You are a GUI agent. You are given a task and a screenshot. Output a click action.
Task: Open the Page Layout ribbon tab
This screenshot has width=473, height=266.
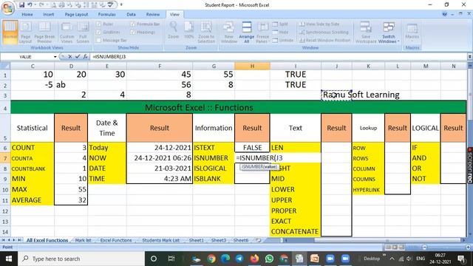coord(76,14)
